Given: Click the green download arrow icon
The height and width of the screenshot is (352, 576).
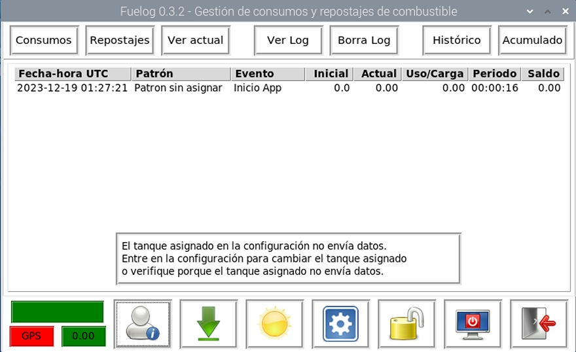Looking at the screenshot, I should point(208,323).
